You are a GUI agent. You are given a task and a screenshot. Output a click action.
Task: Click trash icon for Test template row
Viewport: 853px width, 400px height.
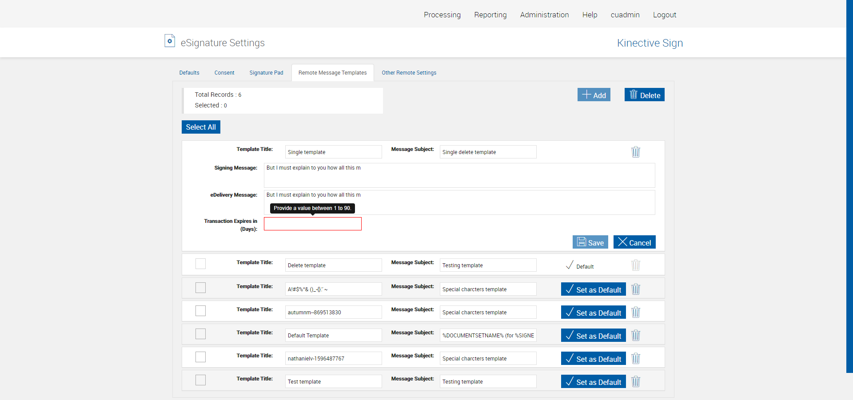click(x=635, y=381)
